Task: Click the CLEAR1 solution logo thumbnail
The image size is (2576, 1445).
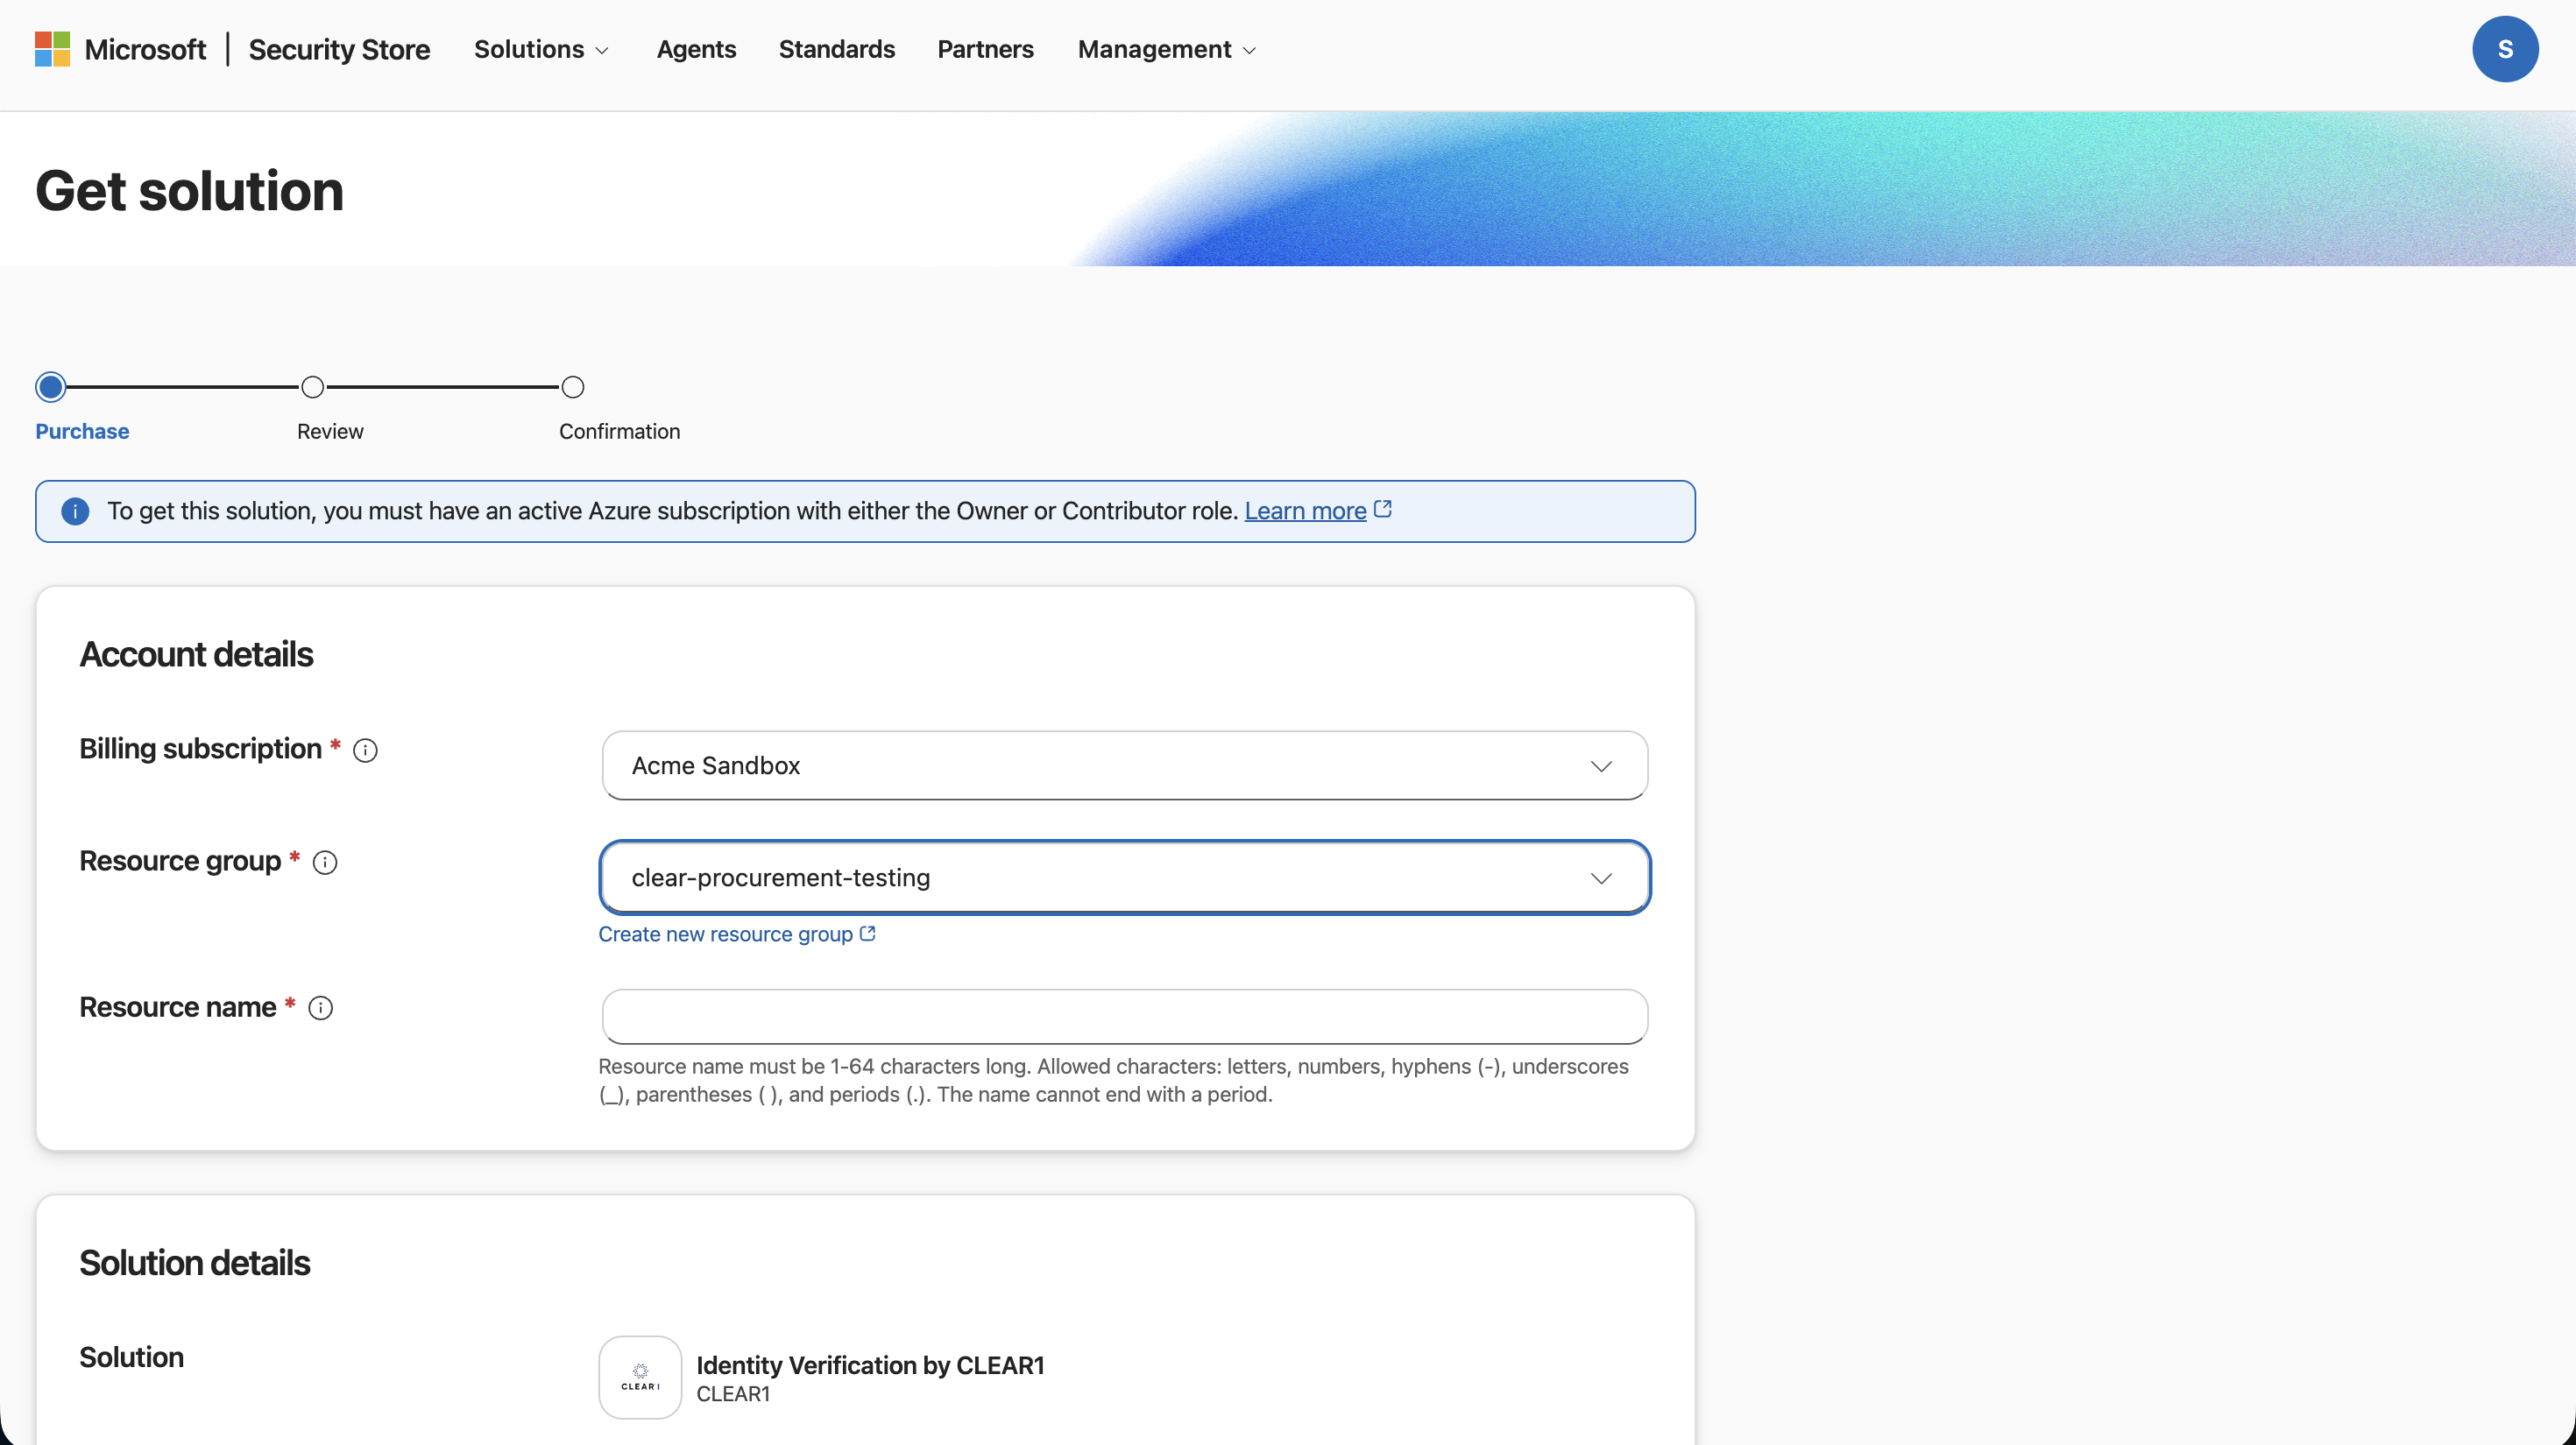Action: (640, 1377)
